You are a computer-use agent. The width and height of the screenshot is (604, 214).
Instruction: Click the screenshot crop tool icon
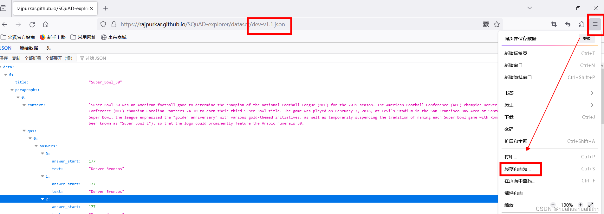[x=554, y=24]
